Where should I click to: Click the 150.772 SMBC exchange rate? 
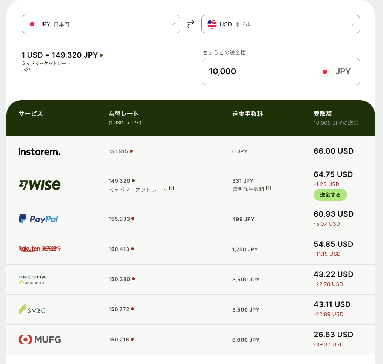[x=119, y=309]
